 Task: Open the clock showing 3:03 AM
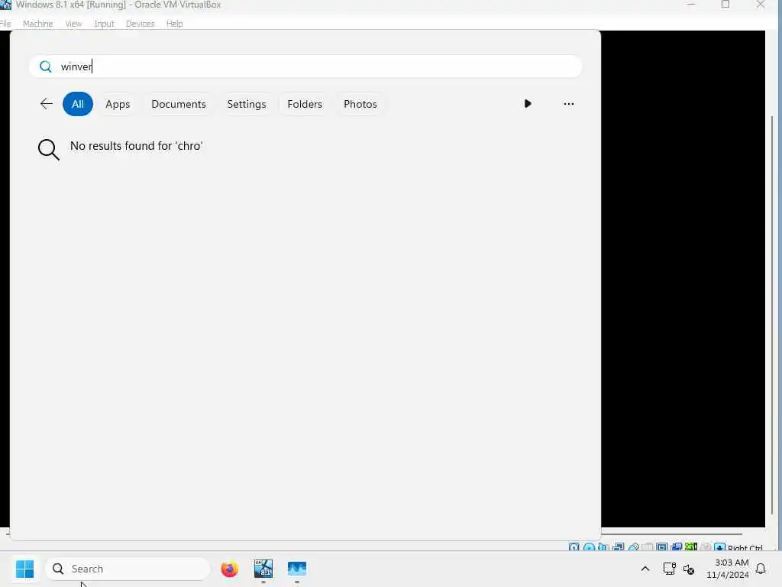[728, 569]
